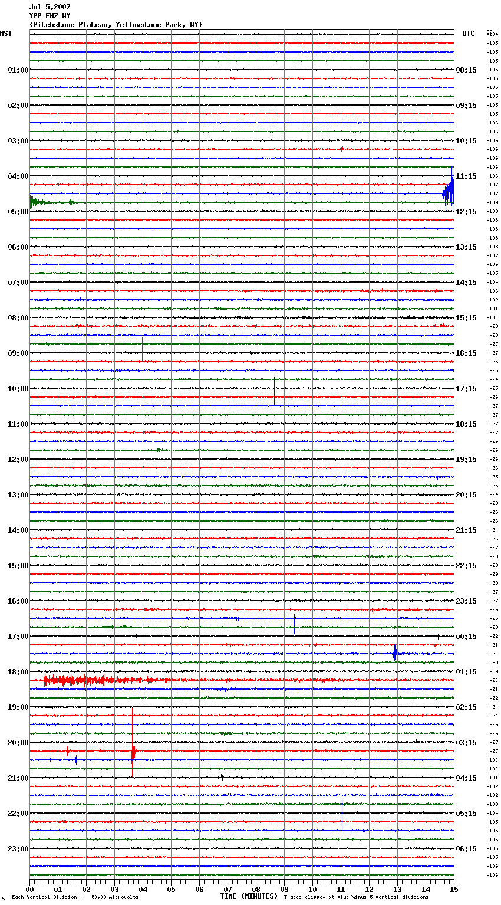501x905 pixels.
Task: Click the '14:00' MST time label
Action: point(18,530)
